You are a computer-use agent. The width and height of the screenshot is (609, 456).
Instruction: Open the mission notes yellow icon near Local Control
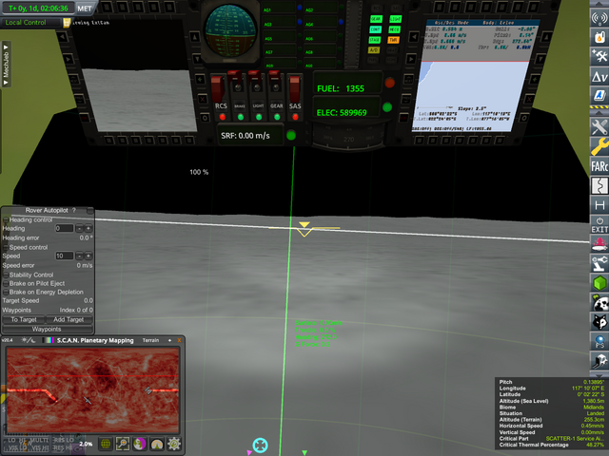[x=67, y=23]
